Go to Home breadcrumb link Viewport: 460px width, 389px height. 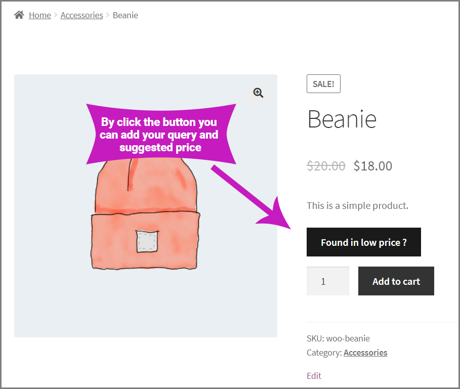40,15
